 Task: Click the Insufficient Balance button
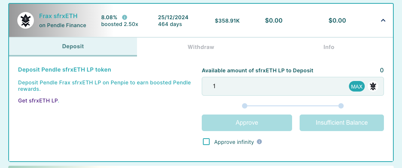coord(341,122)
